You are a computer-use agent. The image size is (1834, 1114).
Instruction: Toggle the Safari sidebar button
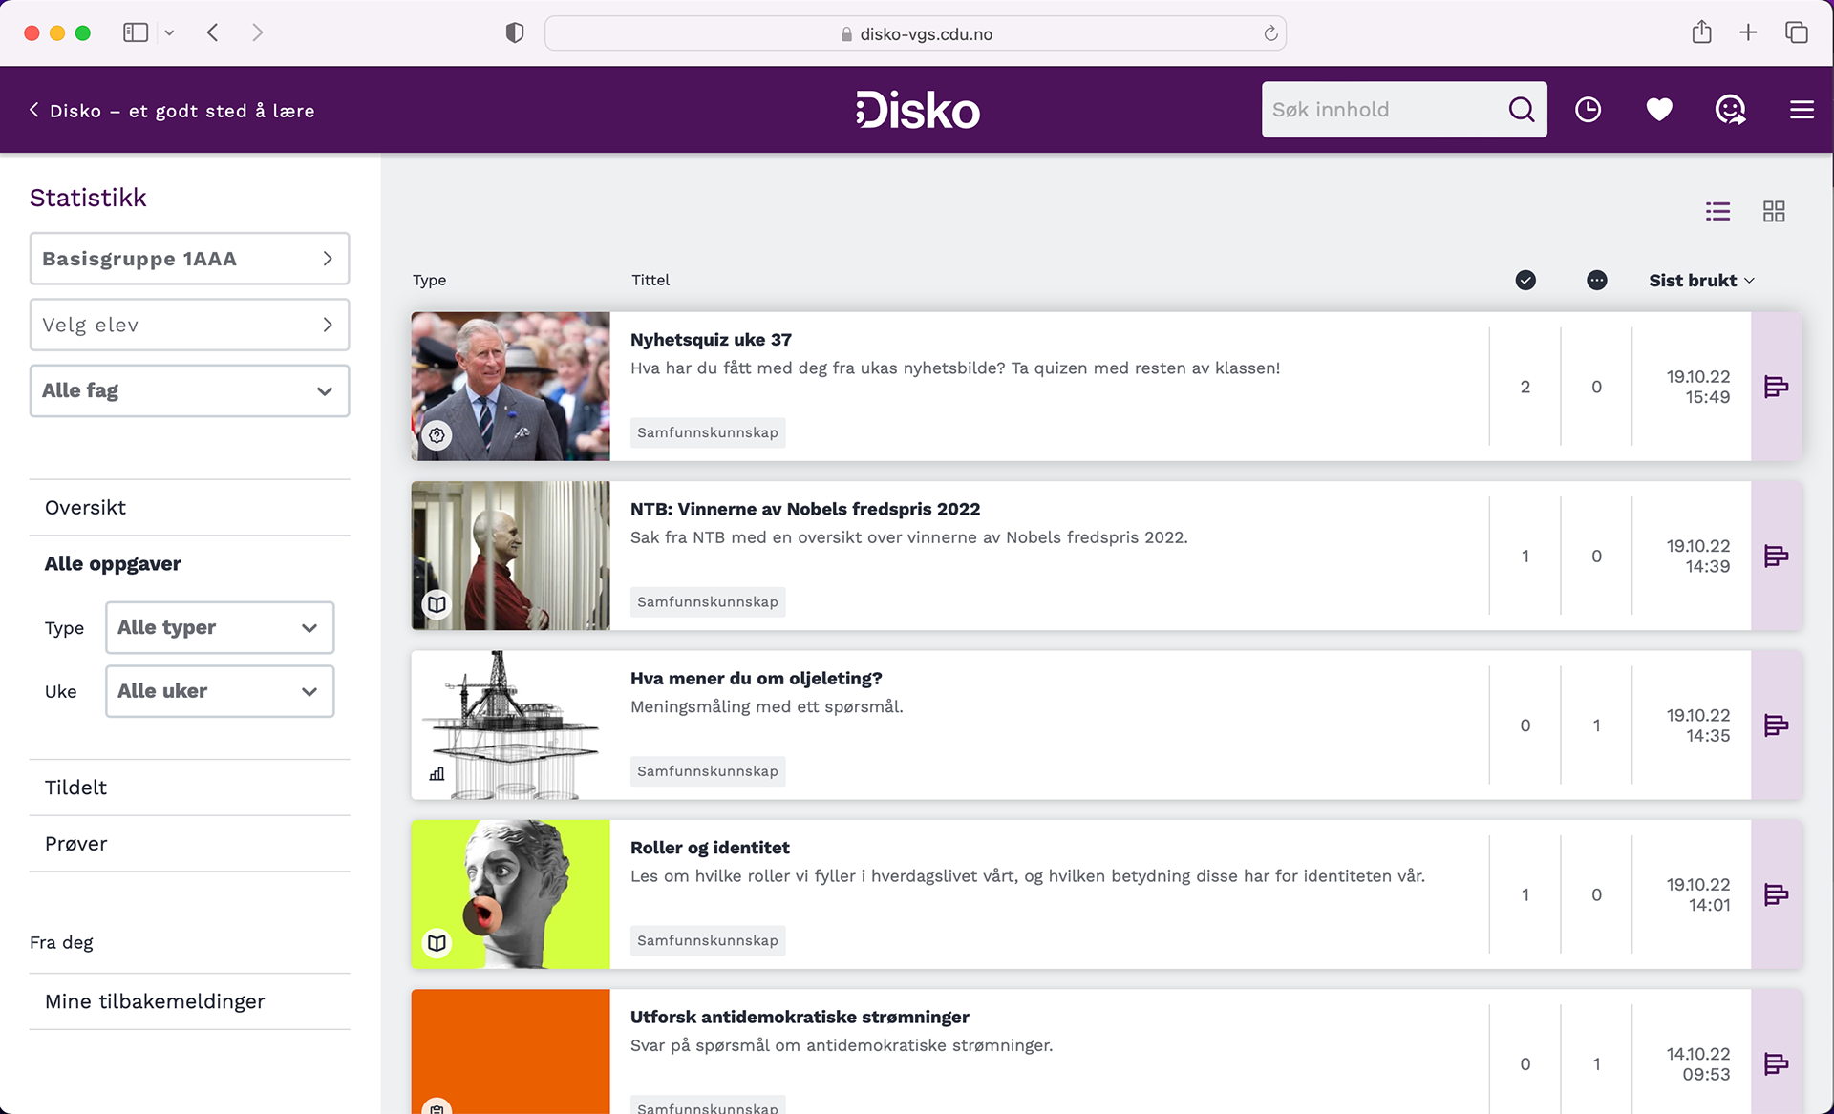tap(136, 32)
